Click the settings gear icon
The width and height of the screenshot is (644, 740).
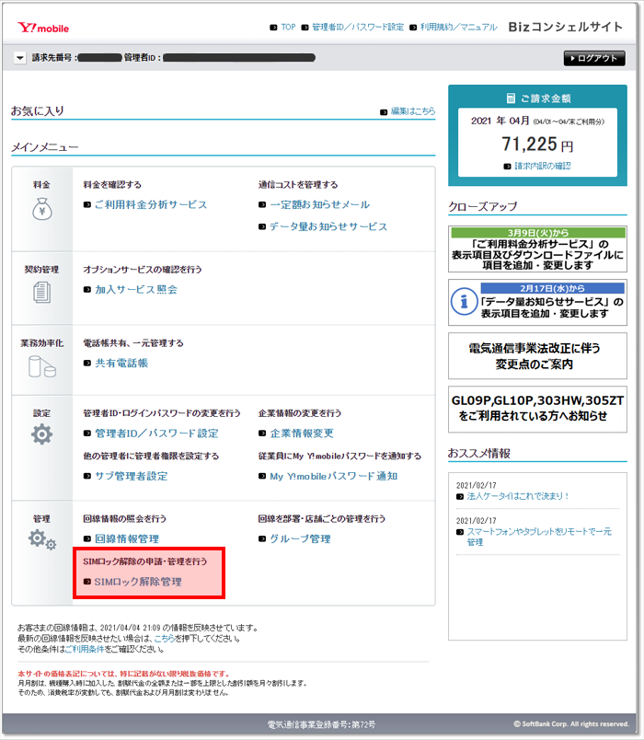point(41,434)
